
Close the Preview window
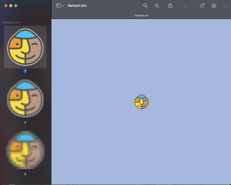[x=6, y=6]
